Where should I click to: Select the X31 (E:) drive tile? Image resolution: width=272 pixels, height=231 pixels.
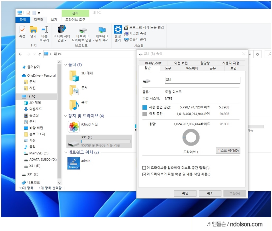(x=99, y=141)
